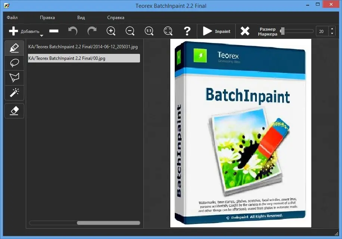Undo the last action
Image resolution: width=342 pixels, height=239 pixels.
[73, 31]
